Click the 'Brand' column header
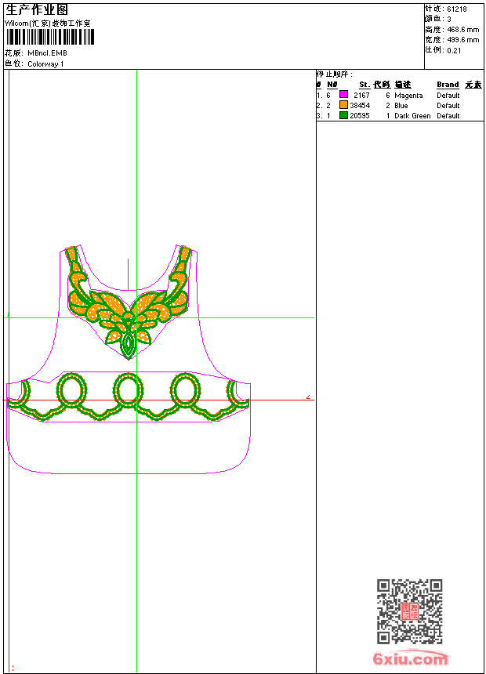This screenshot has height=674, width=486. pos(448,85)
